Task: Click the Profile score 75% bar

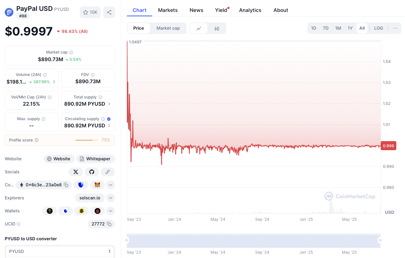Action: tap(87, 140)
